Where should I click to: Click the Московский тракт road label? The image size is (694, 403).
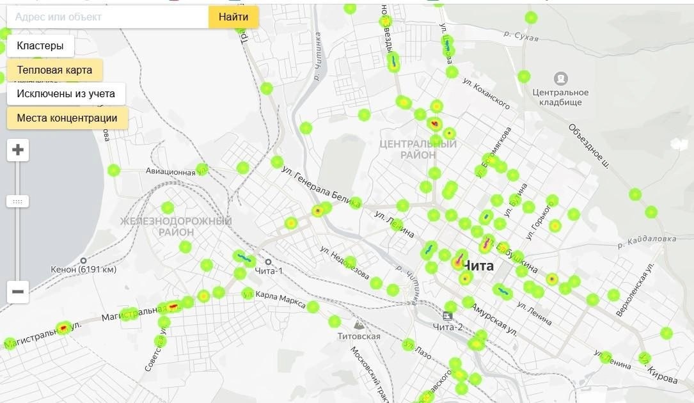tap(370, 374)
